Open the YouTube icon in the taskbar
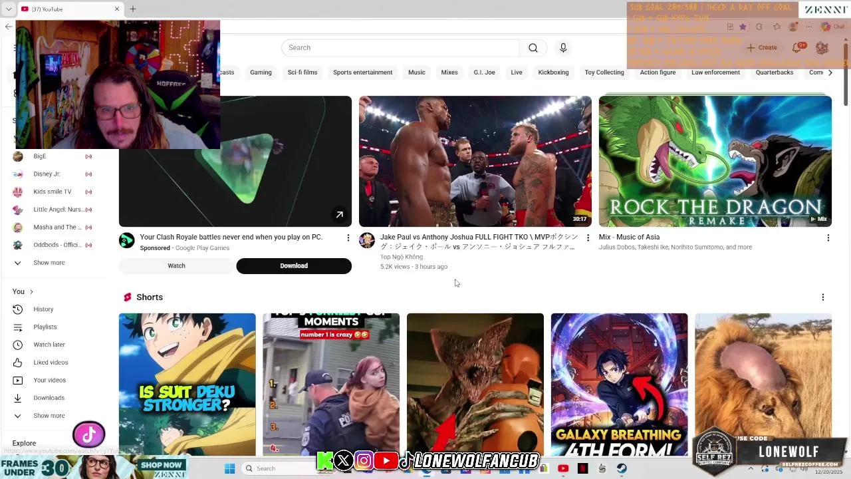The image size is (851, 479). click(x=563, y=468)
